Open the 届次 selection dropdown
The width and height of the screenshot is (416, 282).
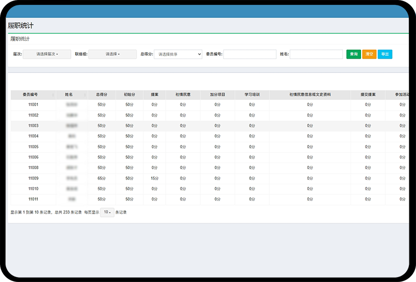47,54
